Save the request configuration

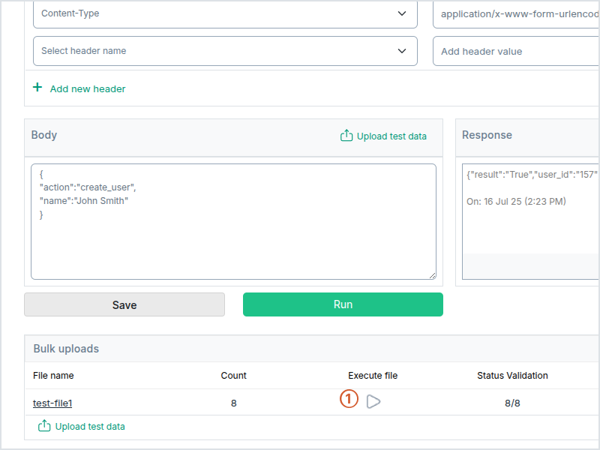pos(124,304)
